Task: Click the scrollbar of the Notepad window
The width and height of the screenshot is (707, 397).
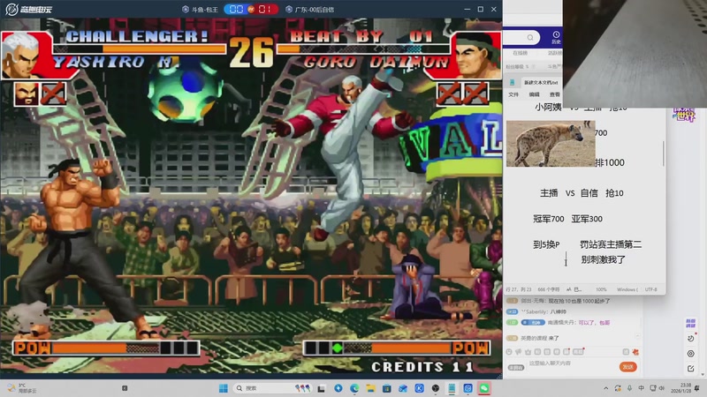Action: (x=664, y=154)
